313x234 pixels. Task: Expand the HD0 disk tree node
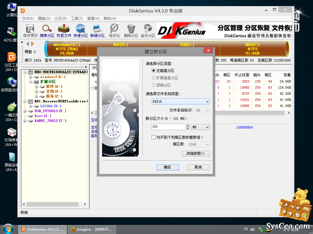pyautogui.click(x=25, y=72)
